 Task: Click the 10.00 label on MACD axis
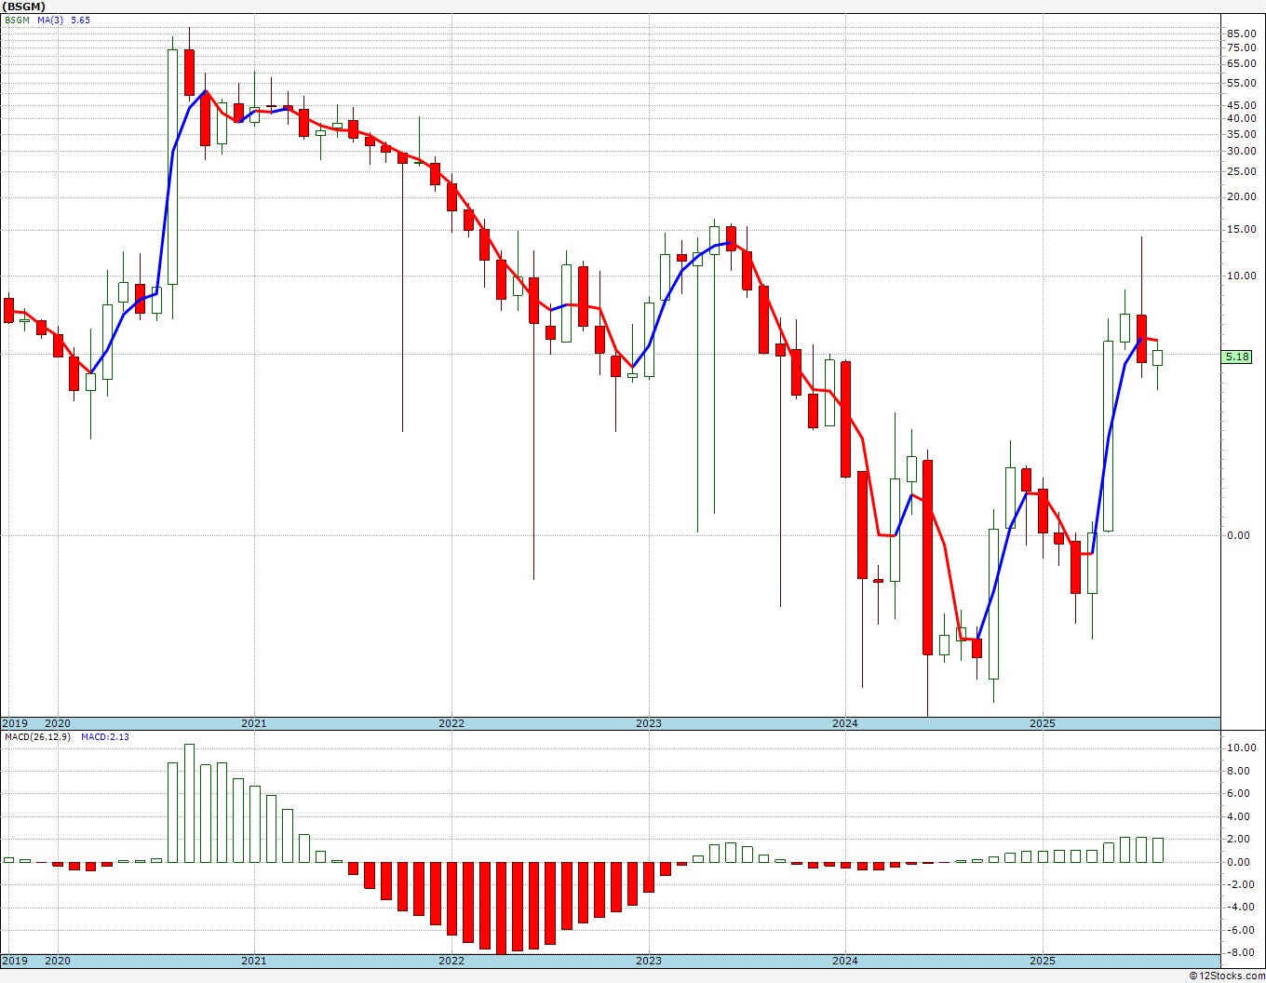(x=1242, y=748)
